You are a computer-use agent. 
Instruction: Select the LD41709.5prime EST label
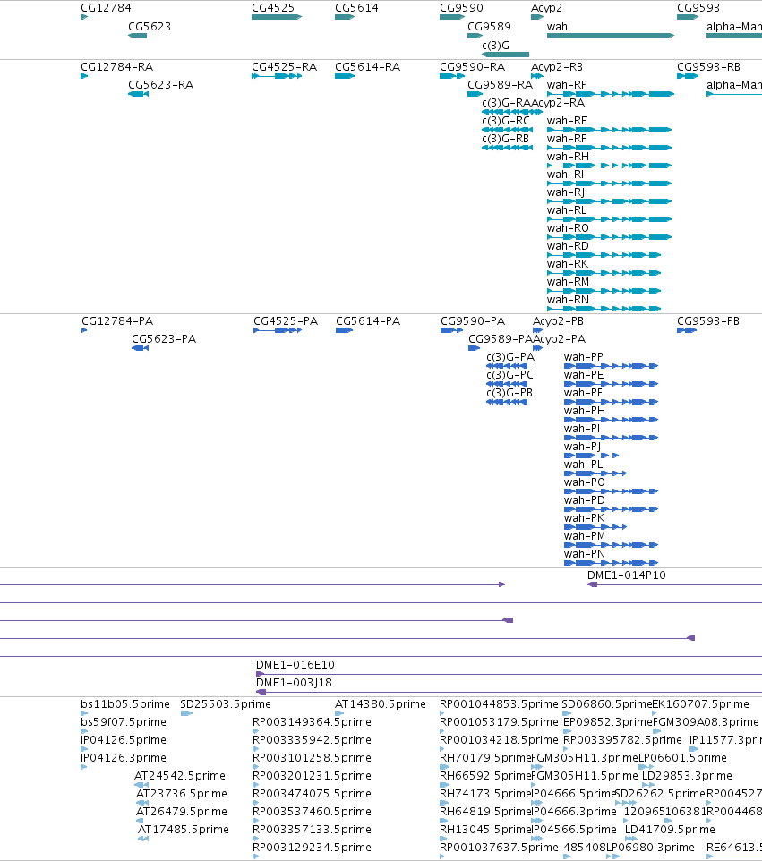pos(671,829)
